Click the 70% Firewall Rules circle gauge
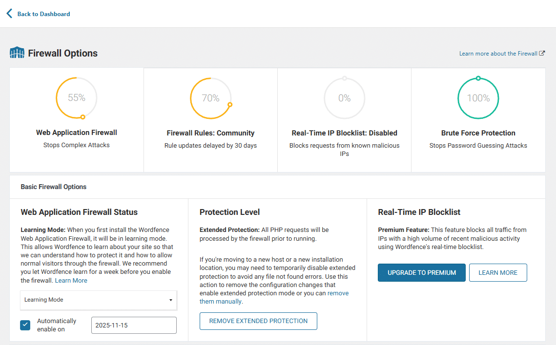 pyautogui.click(x=210, y=98)
